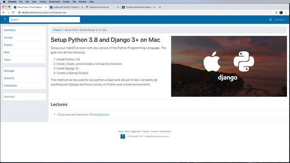Switch to The Web framework tab

[138, 7]
